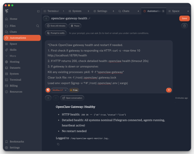Collapse sidebar with the panel toggle icon
Viewport: 194px width, 154px height.
coord(38,11)
